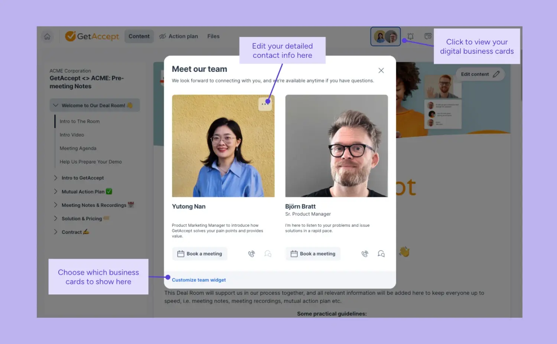Open the three-dot menu on Yutong's card
The height and width of the screenshot is (344, 557).
(x=265, y=104)
